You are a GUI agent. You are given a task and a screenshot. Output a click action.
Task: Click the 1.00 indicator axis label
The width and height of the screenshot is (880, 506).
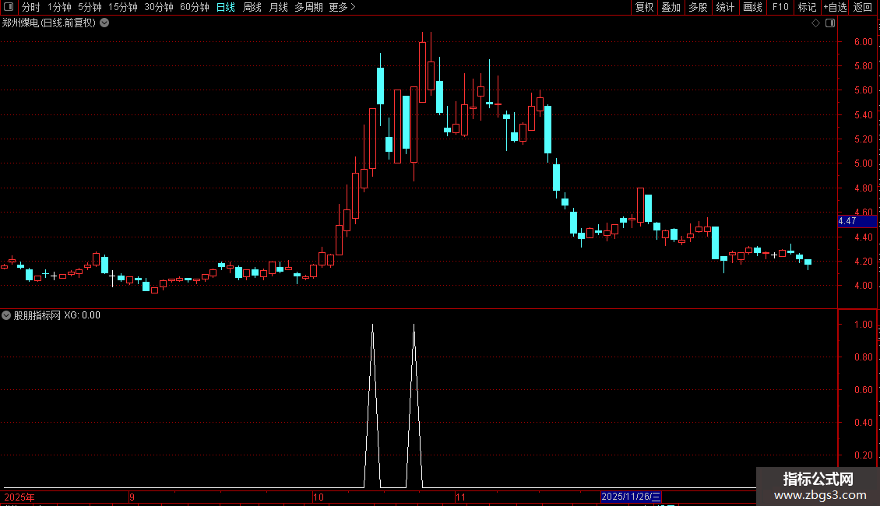point(863,325)
